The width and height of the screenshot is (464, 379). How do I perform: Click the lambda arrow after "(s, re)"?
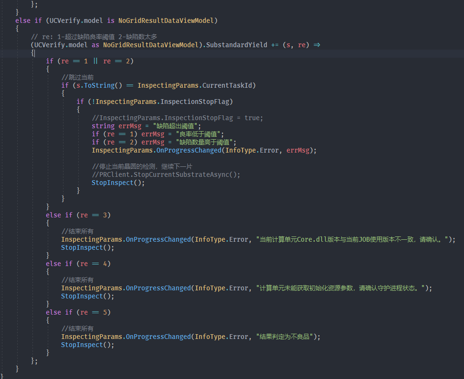(316, 45)
